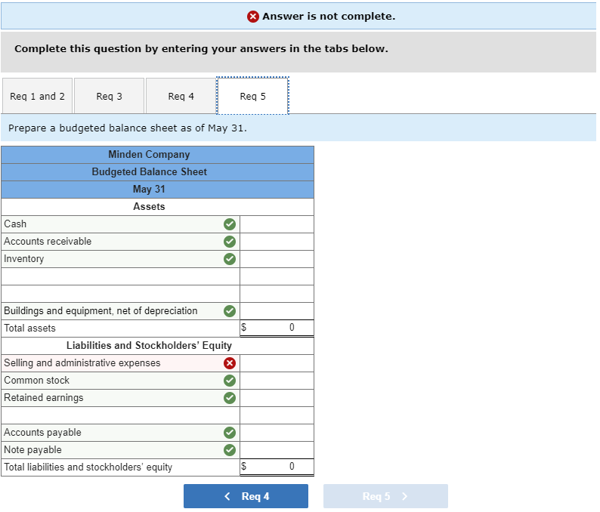600x512 pixels.
Task: Select the Req 5 tab
Action: pos(252,96)
